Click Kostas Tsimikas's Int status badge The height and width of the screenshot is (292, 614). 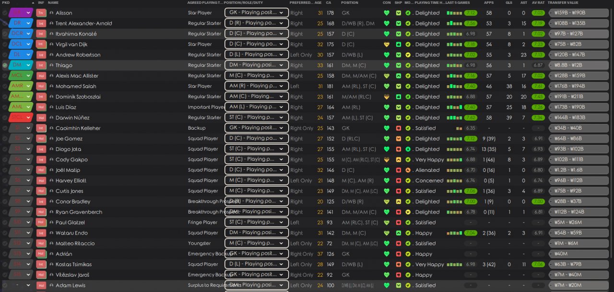(x=41, y=264)
